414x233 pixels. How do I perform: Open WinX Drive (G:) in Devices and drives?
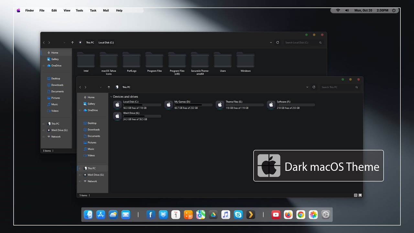(x=137, y=116)
